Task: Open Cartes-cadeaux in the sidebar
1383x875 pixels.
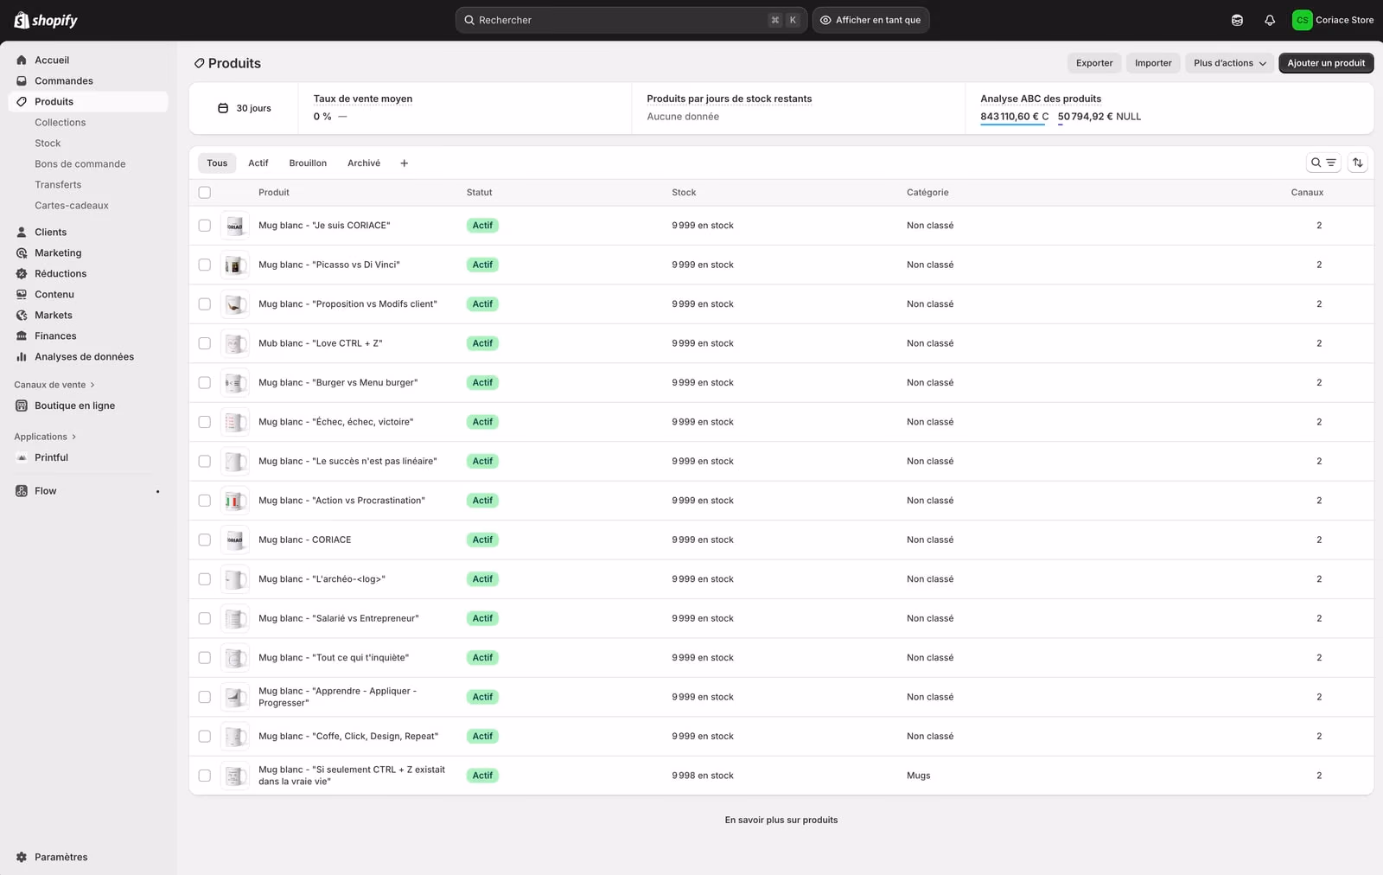Action: [72, 205]
